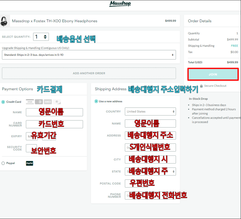Viewport: 241px width, 219px height.
Task: Choose Credit Card payment option
Action: [3, 102]
